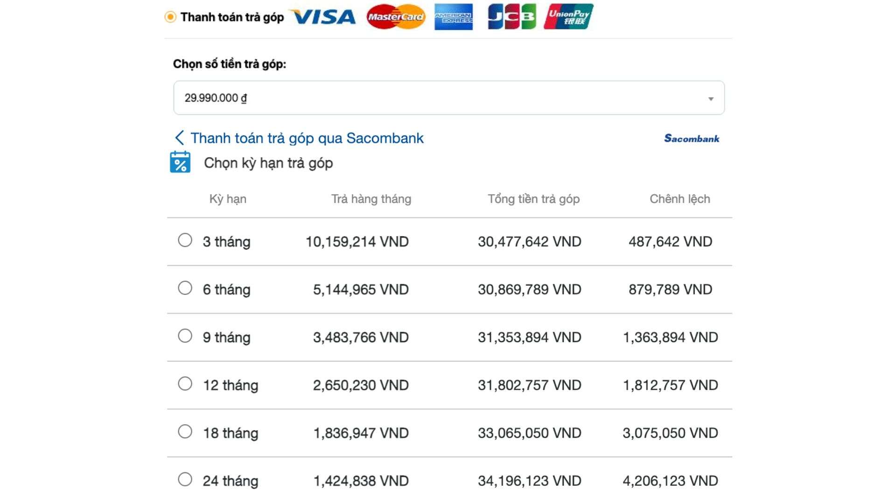This screenshot has height=504, width=896.
Task: Open the installment amount dropdown arrow
Action: [x=711, y=98]
